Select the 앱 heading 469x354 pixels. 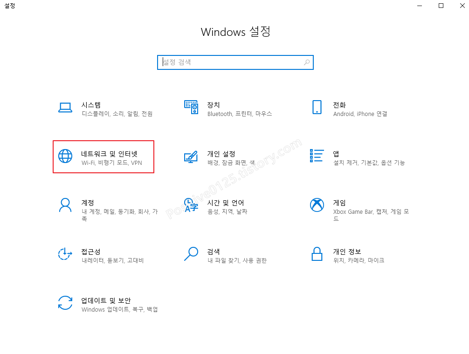(336, 154)
